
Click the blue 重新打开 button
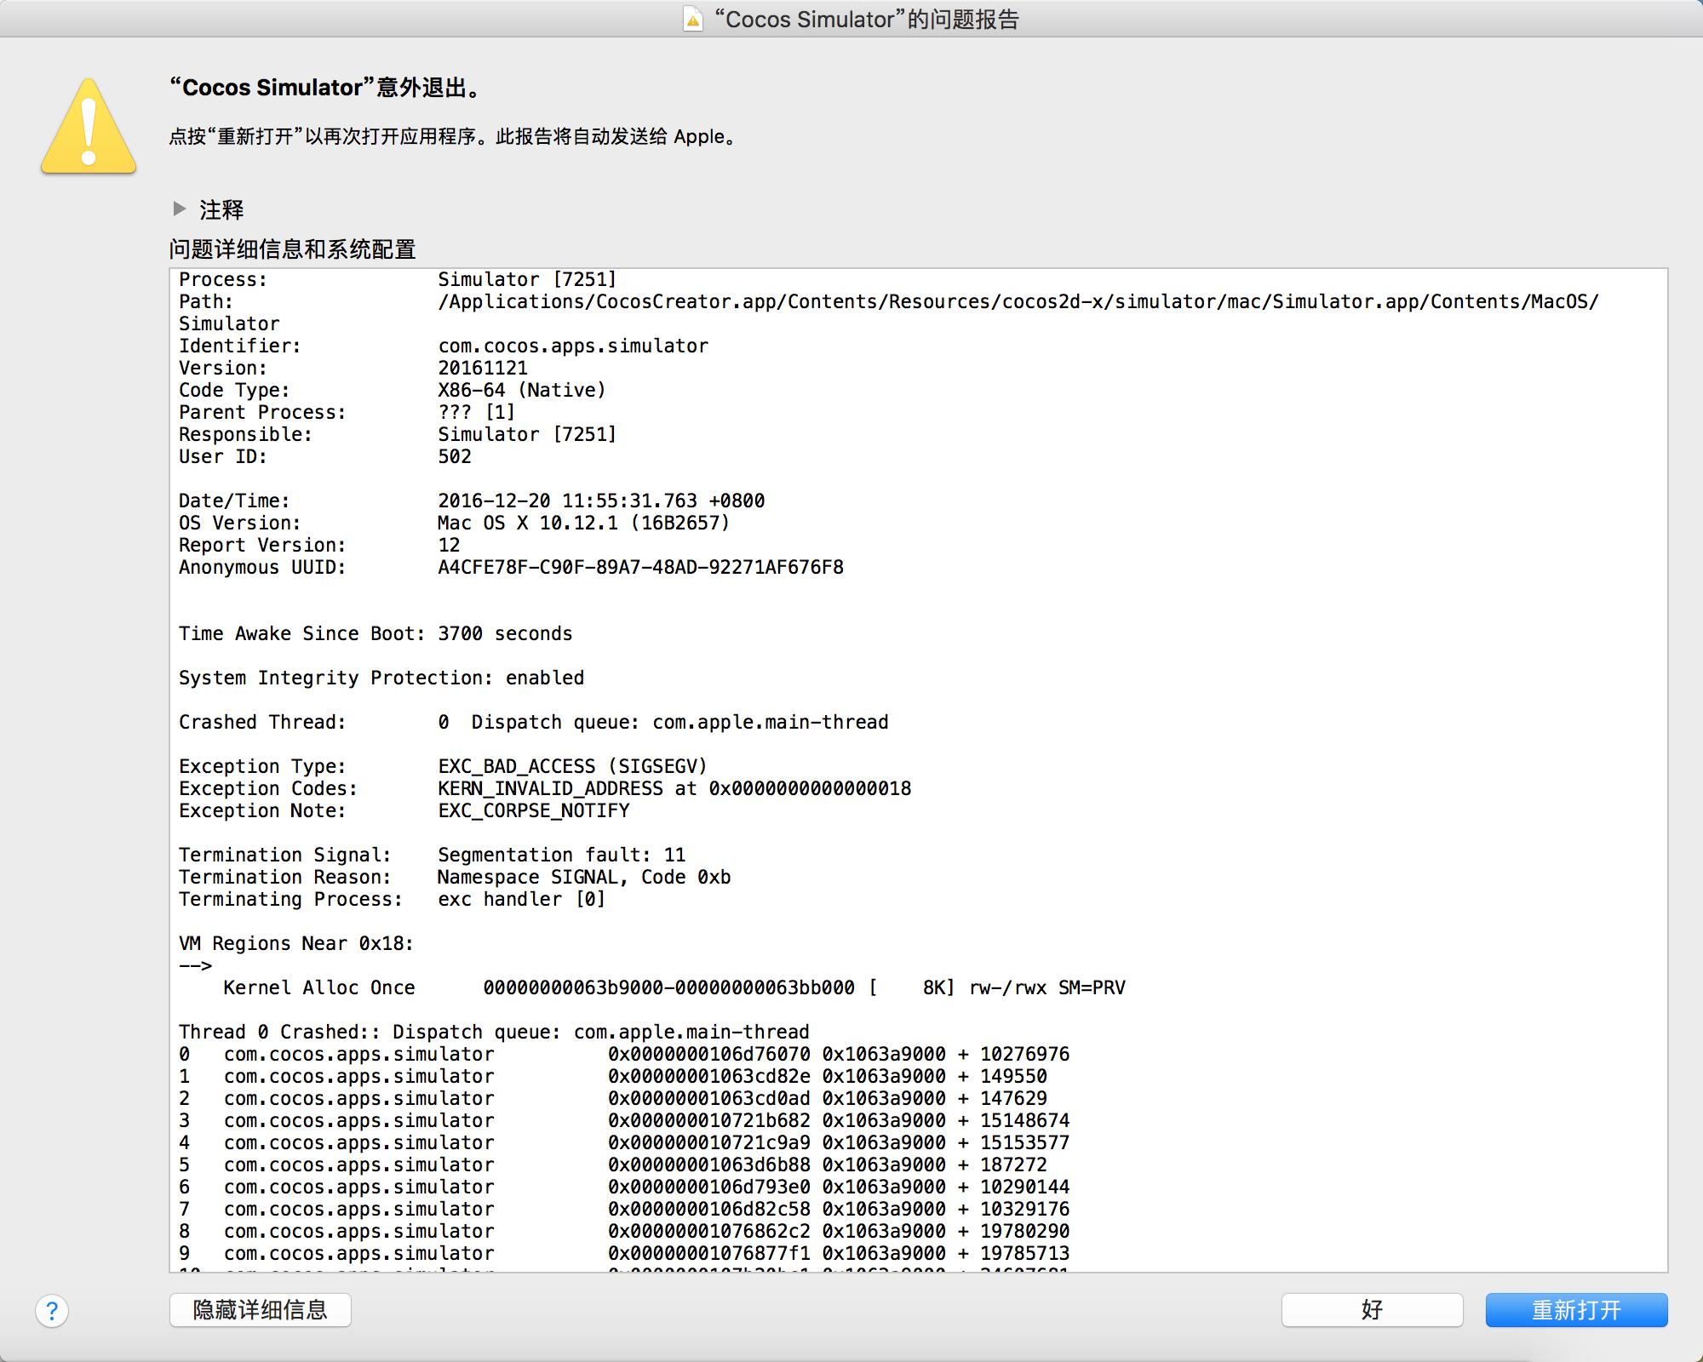click(1575, 1310)
